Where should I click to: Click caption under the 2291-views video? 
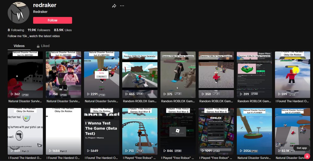pyautogui.click(x=102, y=101)
